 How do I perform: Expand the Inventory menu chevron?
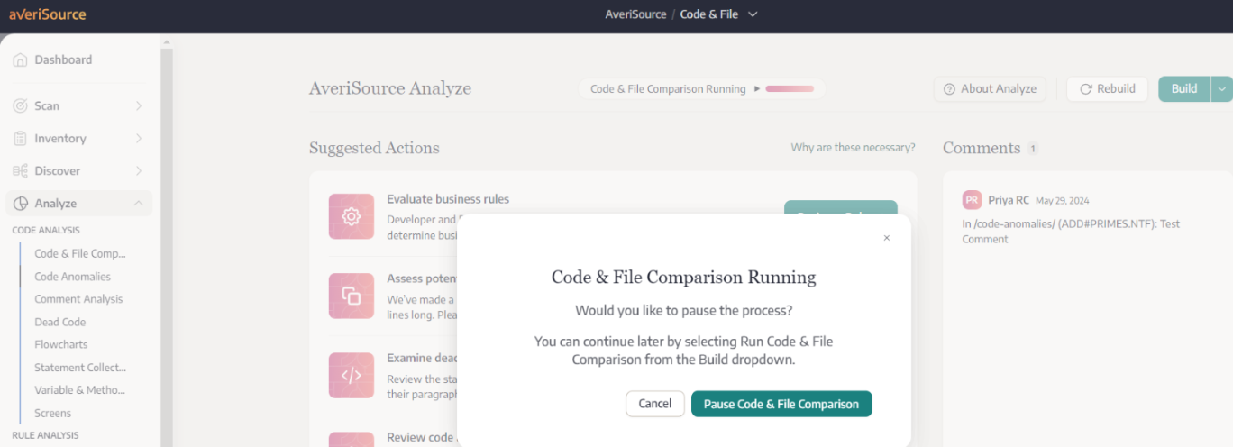pyautogui.click(x=139, y=139)
